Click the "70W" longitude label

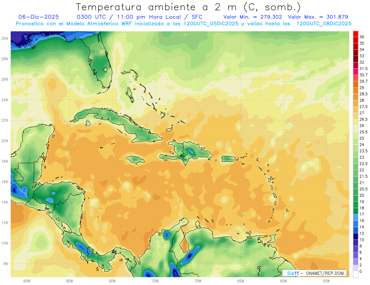click(x=198, y=281)
